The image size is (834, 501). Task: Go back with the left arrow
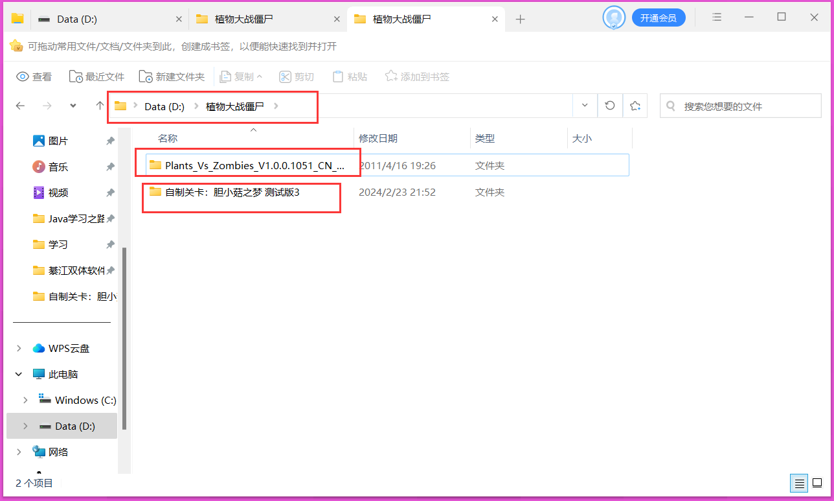point(20,106)
